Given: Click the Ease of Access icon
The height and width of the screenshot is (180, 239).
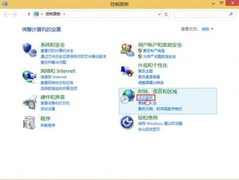Looking at the screenshot, I should click(x=127, y=122).
